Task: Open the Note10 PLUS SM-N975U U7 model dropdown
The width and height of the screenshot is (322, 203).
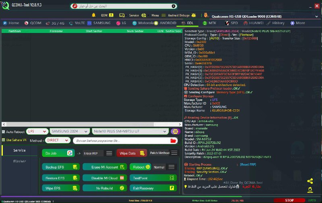Action: point(130,131)
